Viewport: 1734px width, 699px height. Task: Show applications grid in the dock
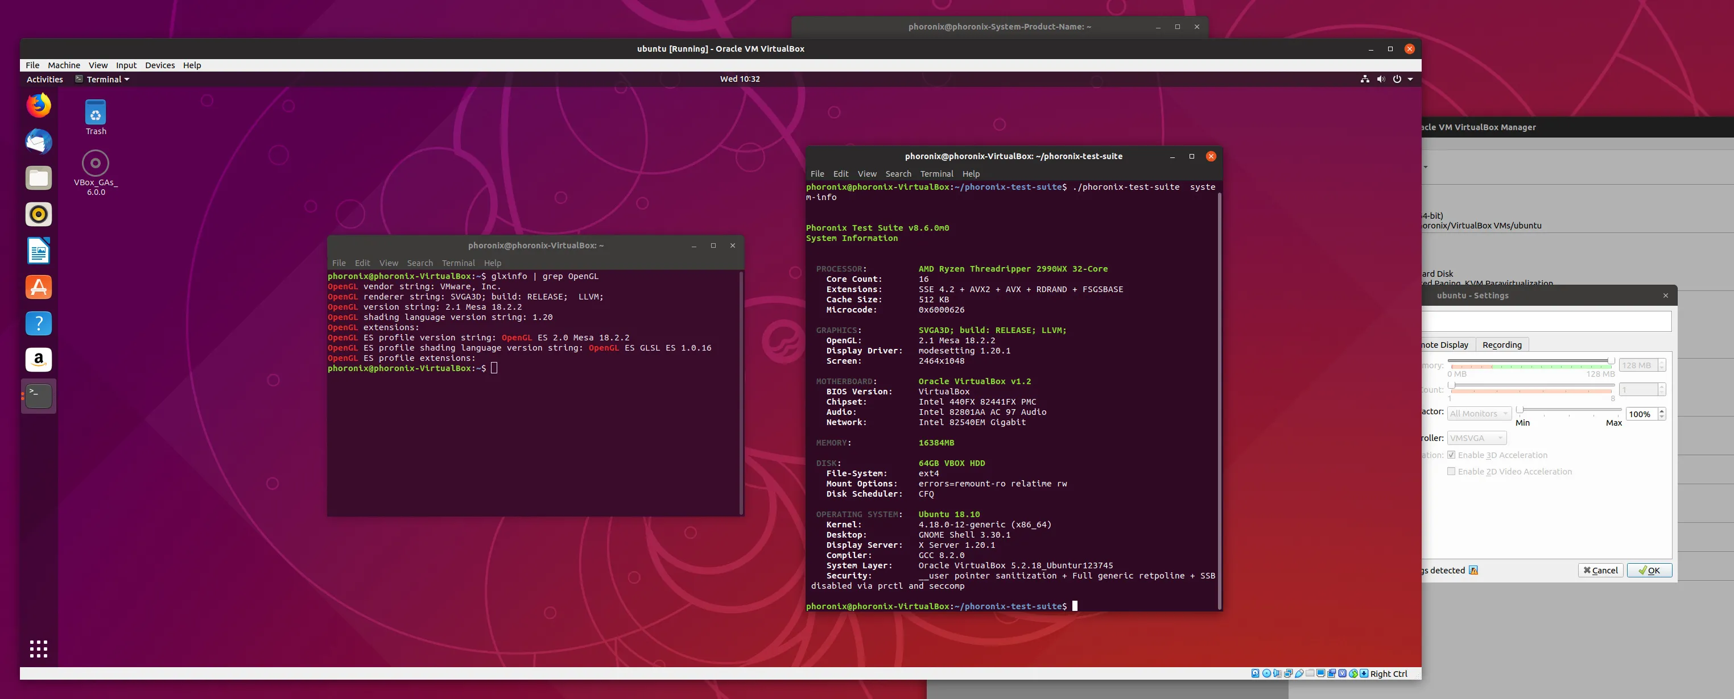(38, 648)
